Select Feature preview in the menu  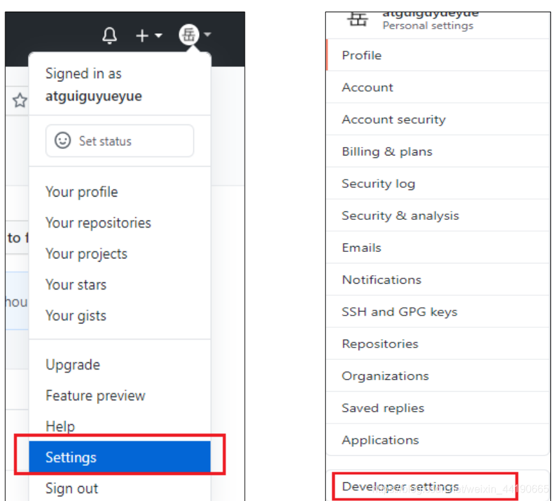click(120, 396)
